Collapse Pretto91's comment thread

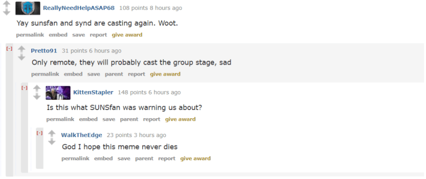(10, 49)
